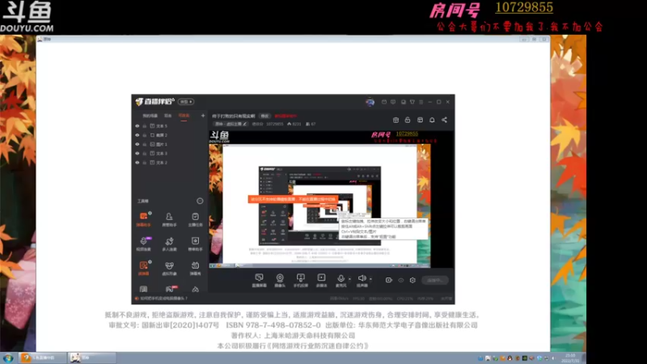Open the skin shirt icon in title bar
647x364 pixels.
[412, 102]
